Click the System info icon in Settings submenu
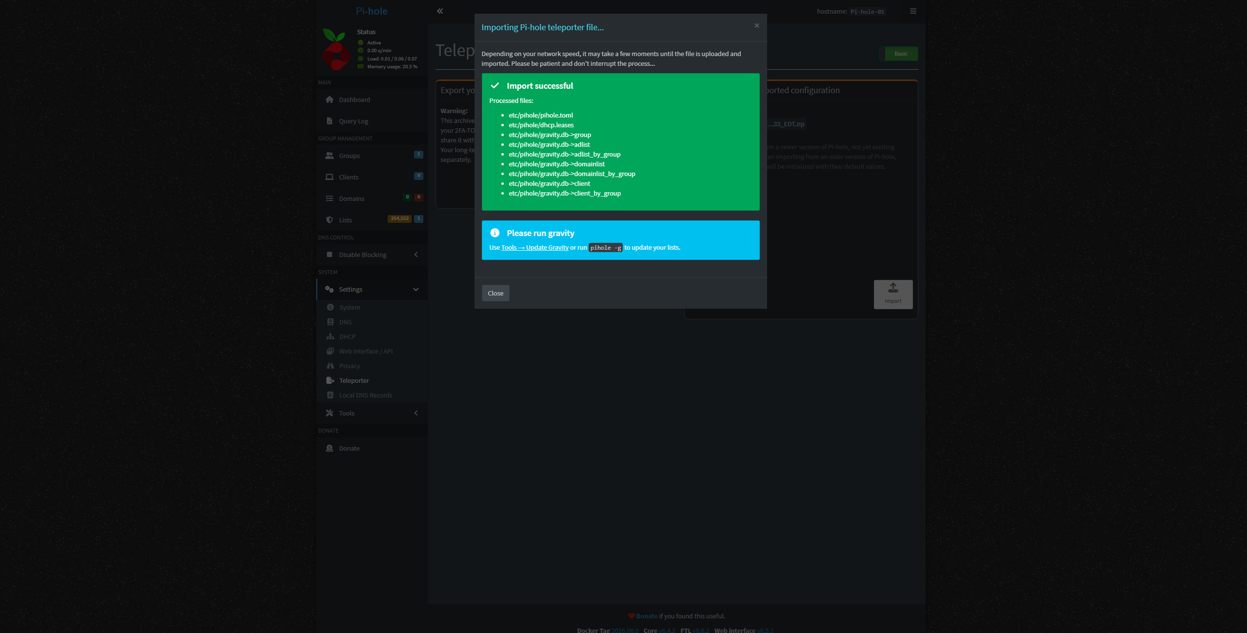 (330, 307)
